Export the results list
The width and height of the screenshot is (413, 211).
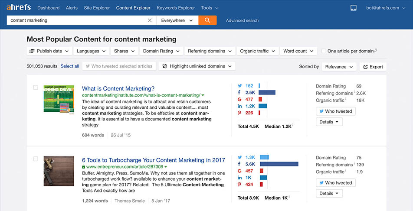click(373, 67)
